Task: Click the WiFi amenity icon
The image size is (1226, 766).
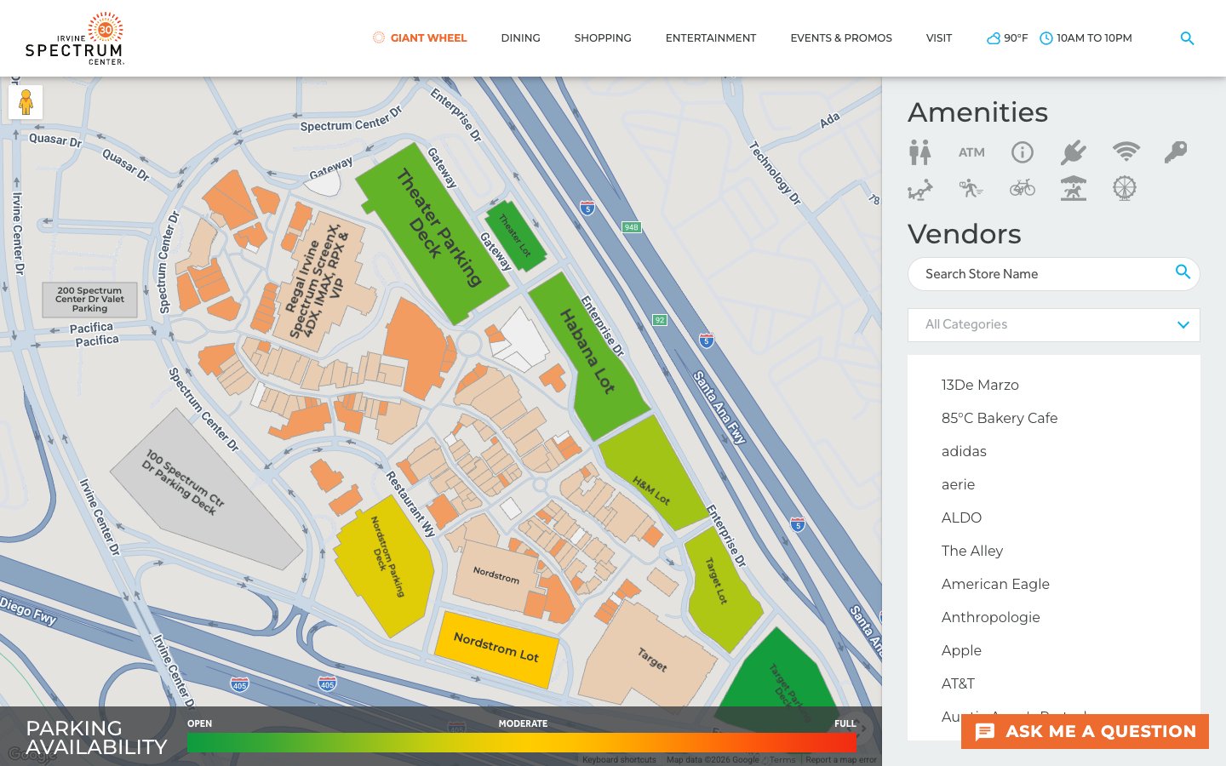Action: [1125, 151]
